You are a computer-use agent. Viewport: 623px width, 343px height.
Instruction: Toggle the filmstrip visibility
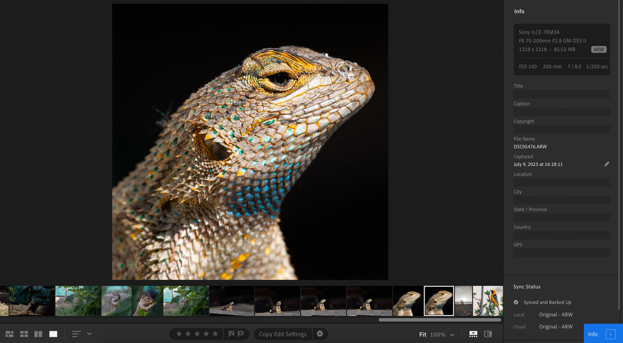click(x=473, y=334)
